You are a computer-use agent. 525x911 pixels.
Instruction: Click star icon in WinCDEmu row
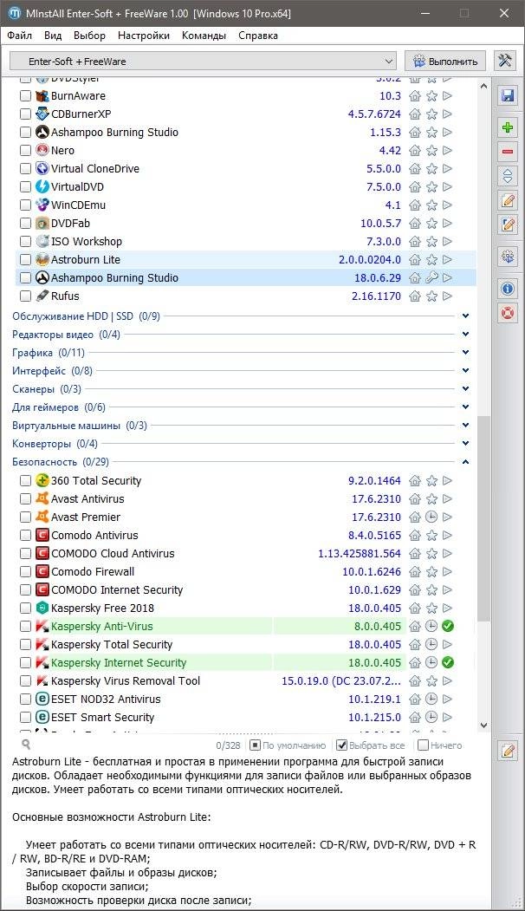click(431, 205)
